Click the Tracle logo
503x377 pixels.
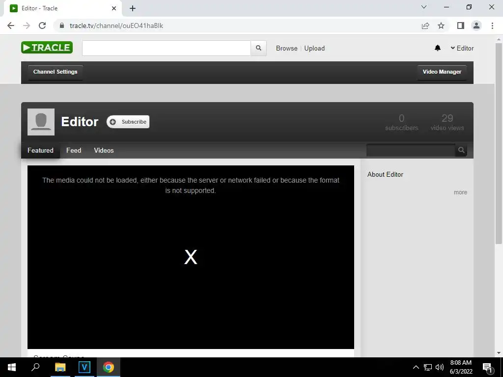pos(47,48)
